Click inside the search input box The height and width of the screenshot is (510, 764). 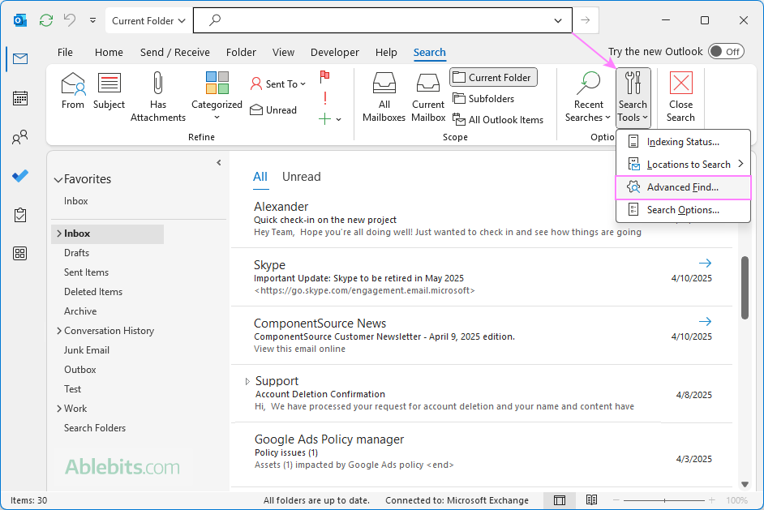(x=381, y=20)
